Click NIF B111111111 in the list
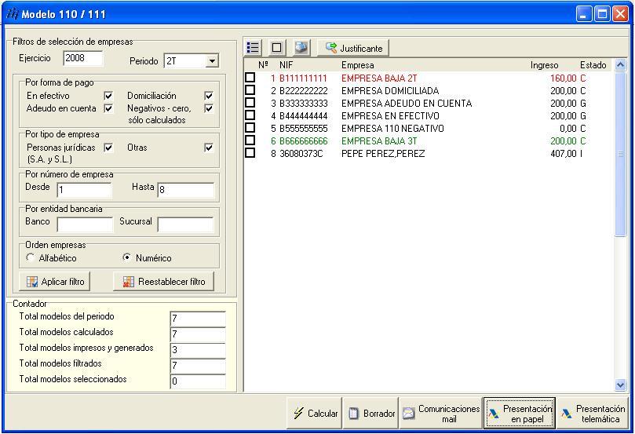The width and height of the screenshot is (635, 434). (x=303, y=78)
